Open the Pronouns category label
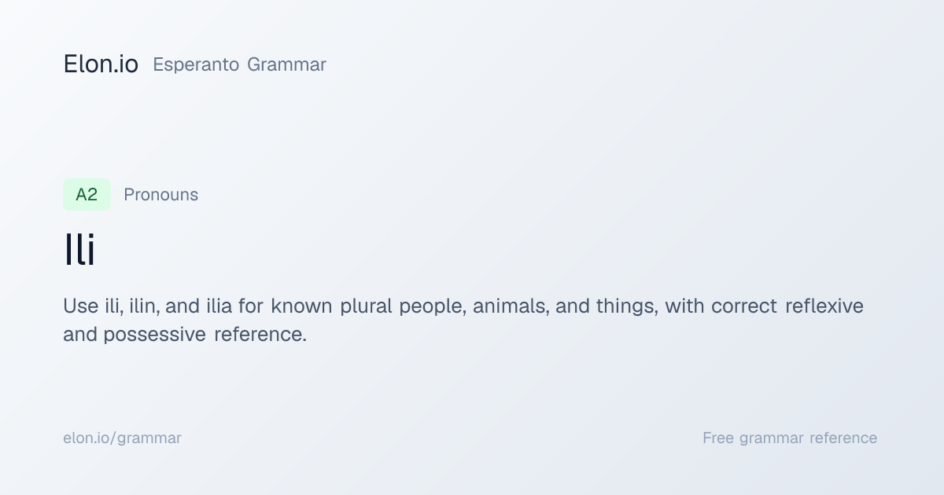This screenshot has height=495, width=944. click(x=160, y=195)
